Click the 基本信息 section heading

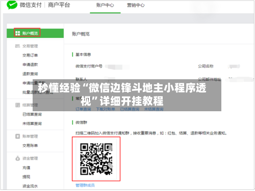click(83, 54)
